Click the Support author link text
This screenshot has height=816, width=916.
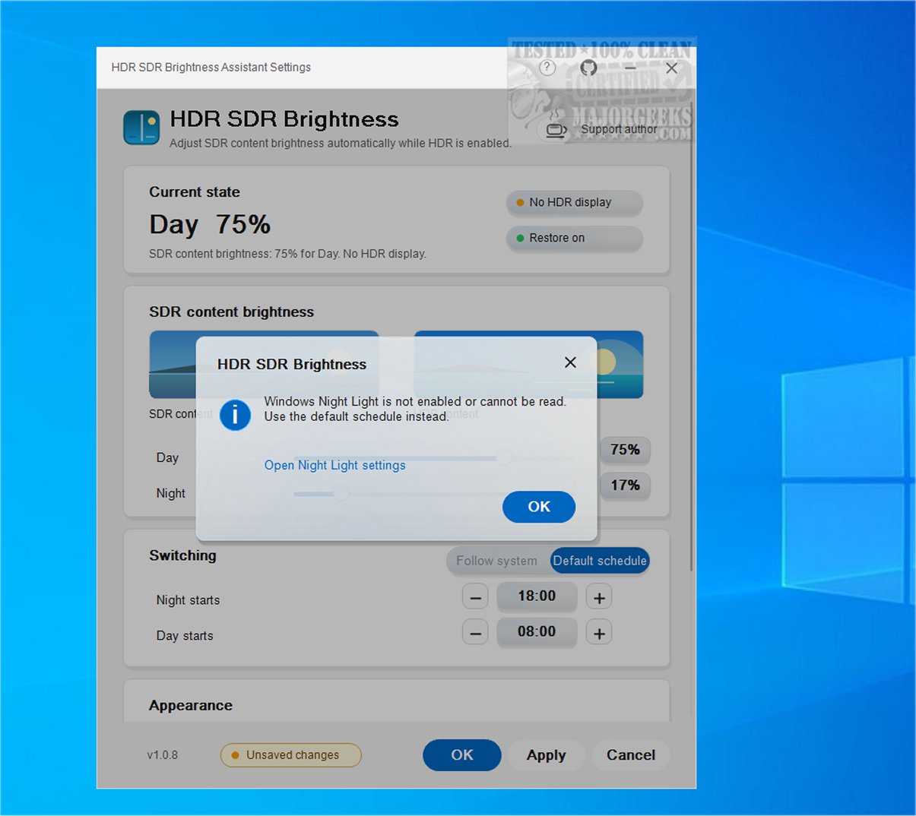click(x=619, y=129)
